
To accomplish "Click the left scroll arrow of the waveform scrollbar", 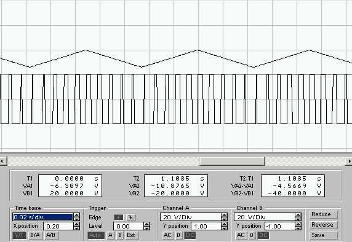I will [x=3, y=161].
